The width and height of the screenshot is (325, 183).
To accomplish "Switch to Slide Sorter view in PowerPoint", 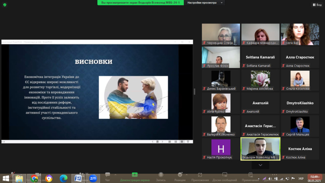I will point(176,142).
